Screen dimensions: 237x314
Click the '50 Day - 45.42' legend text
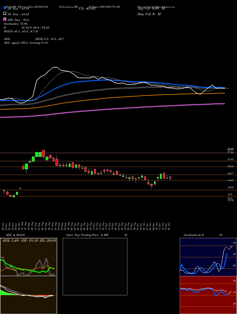(x=18, y=14)
